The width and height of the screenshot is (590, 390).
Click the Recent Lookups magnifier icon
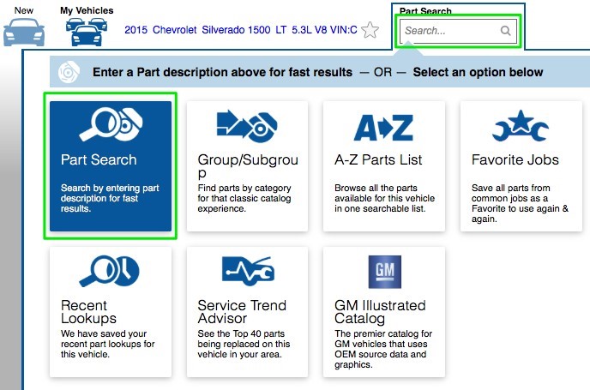110,272
